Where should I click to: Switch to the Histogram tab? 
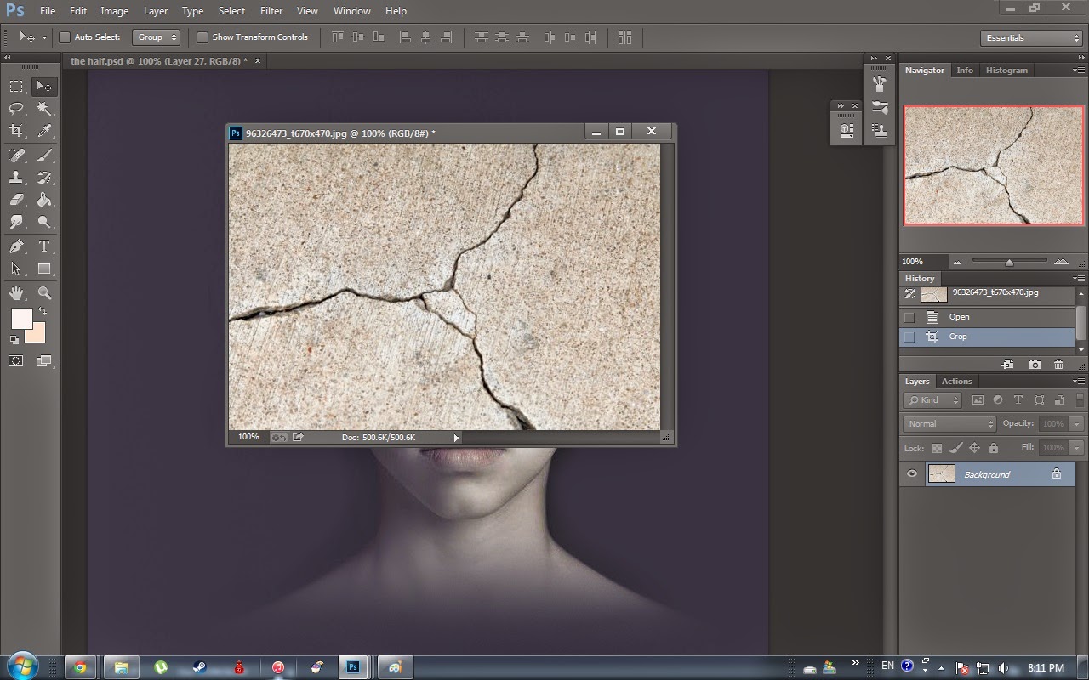click(1006, 71)
